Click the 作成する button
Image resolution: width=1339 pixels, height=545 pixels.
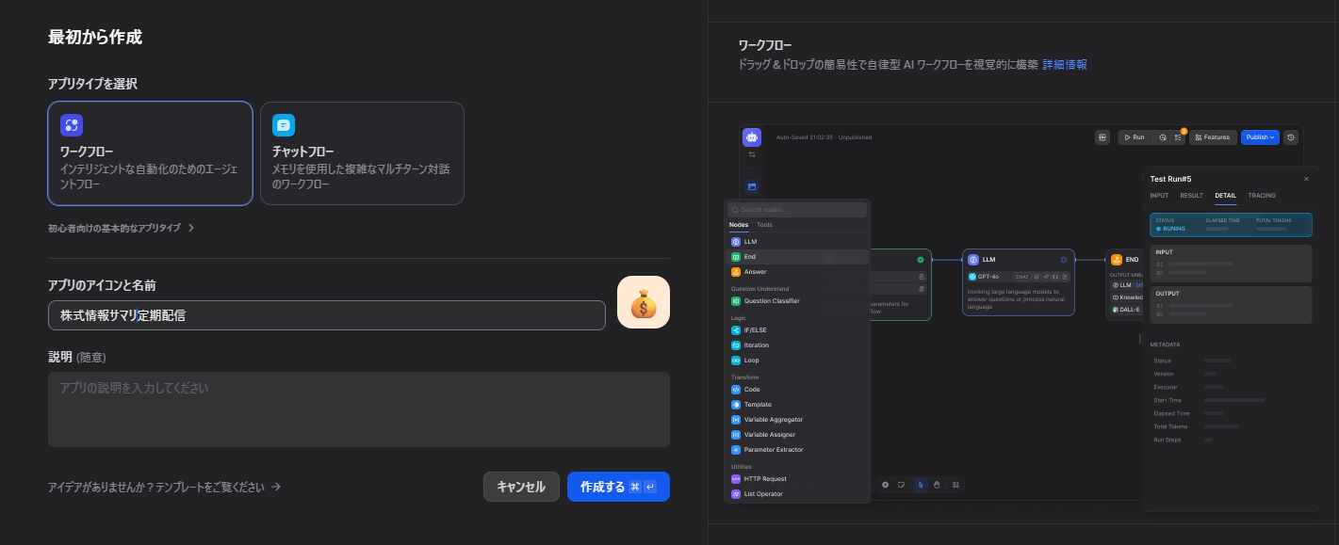tap(618, 487)
